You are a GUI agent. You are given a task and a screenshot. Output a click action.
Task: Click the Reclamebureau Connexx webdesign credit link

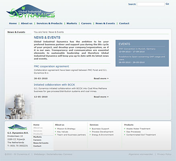pos(59,154)
